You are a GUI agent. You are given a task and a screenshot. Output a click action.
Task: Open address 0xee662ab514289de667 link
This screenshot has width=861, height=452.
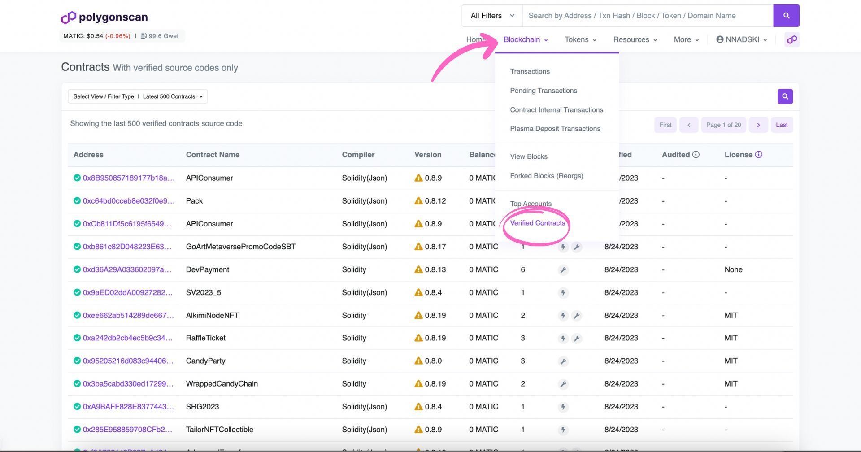point(128,315)
